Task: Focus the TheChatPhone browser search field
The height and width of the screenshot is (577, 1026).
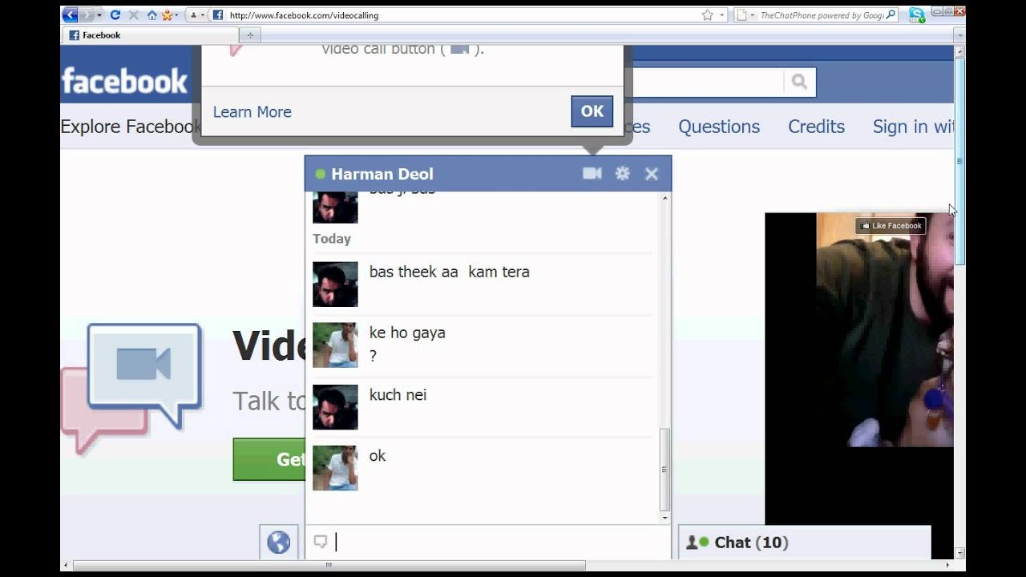Action: coord(821,14)
